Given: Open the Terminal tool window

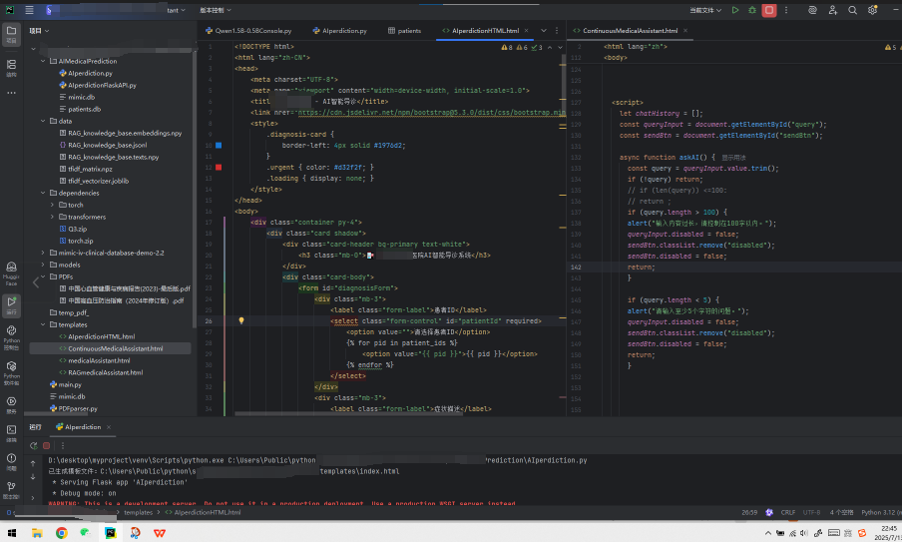Looking at the screenshot, I should [12, 433].
